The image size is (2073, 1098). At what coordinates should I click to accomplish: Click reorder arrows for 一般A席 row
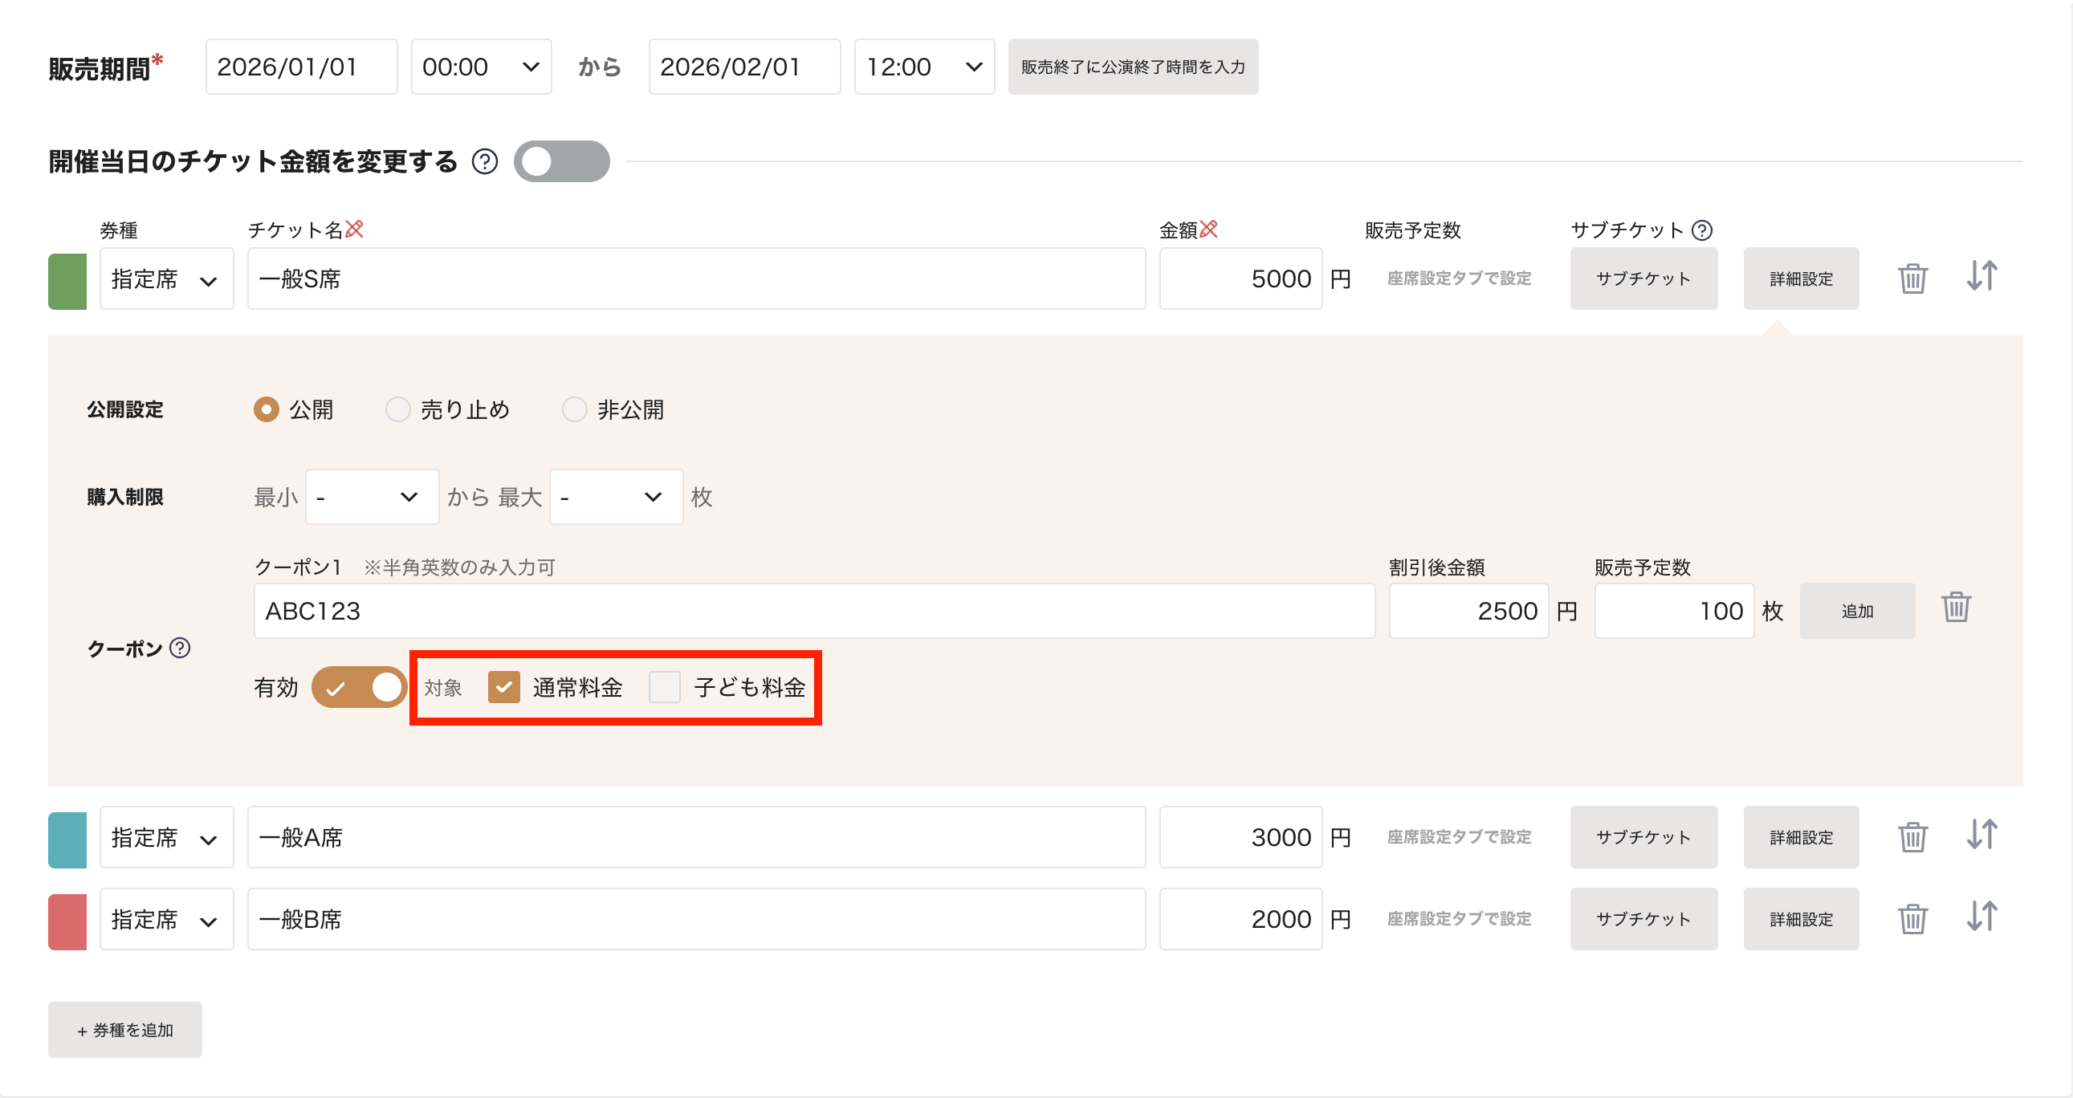(x=1981, y=835)
